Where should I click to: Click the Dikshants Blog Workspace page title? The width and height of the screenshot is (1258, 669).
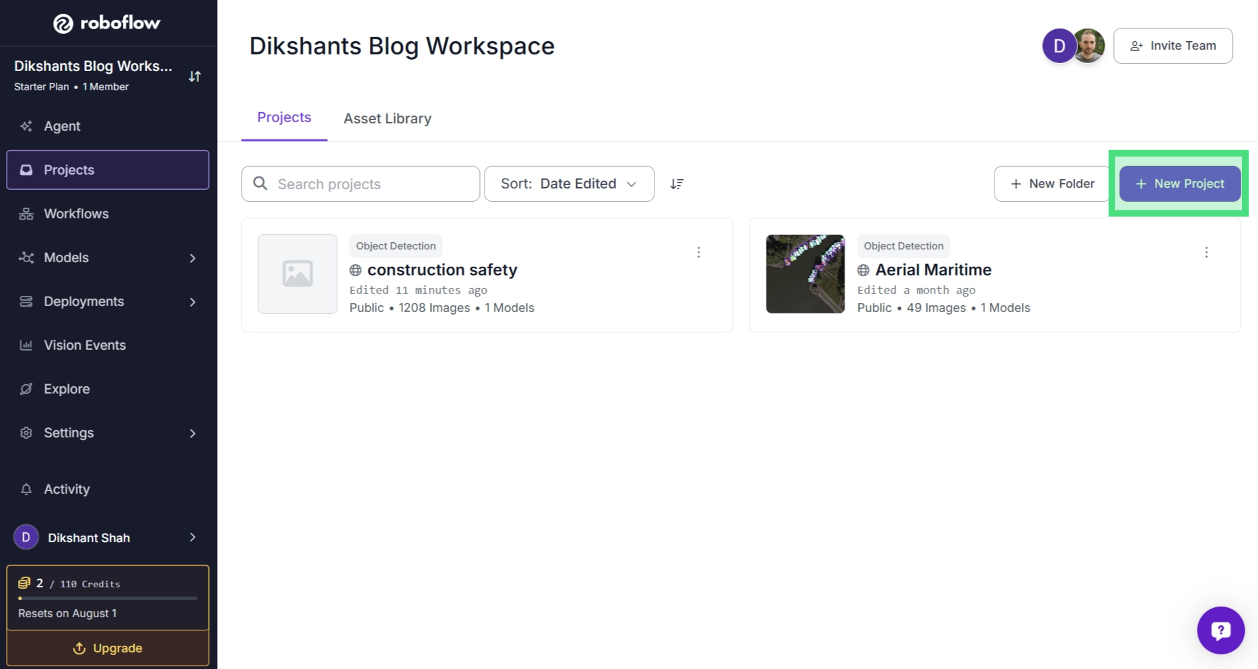(402, 46)
